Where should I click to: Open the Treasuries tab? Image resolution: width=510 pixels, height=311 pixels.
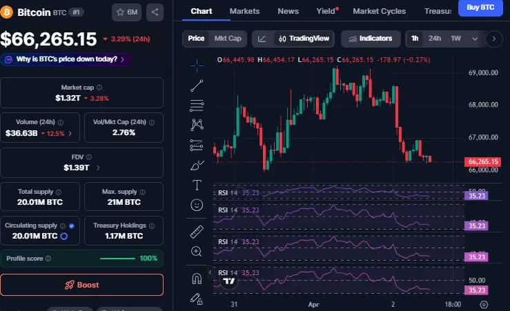438,11
